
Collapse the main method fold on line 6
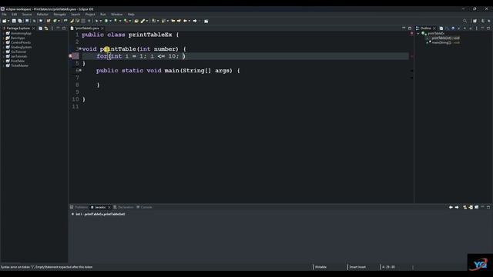click(80, 71)
